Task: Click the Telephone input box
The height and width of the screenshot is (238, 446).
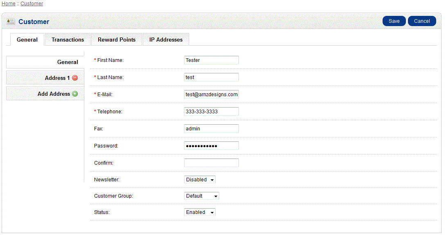Action: 211,112
